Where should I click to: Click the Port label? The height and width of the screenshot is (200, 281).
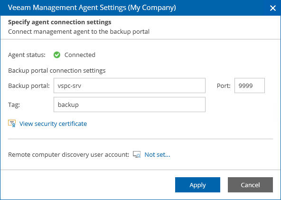coord(224,86)
